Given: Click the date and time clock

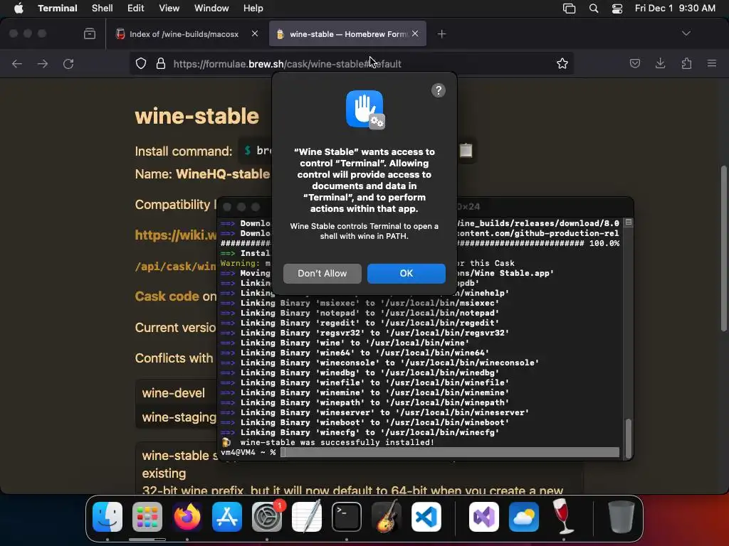Looking at the screenshot, I should coord(675,8).
